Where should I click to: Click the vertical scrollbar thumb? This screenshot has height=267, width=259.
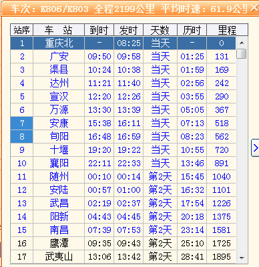242,54
